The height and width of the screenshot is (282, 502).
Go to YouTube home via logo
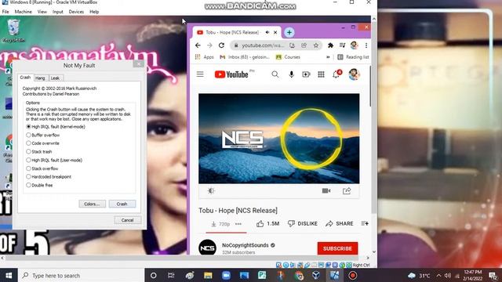231,74
